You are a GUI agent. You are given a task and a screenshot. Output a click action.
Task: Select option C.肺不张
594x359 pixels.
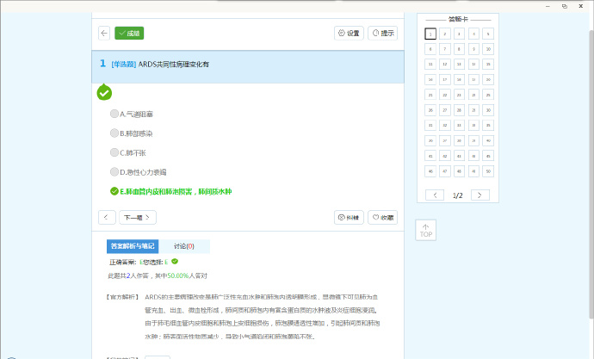point(114,153)
